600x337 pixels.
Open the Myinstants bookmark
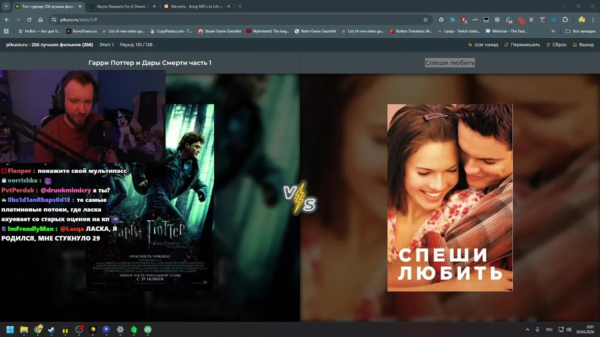pos(268,31)
